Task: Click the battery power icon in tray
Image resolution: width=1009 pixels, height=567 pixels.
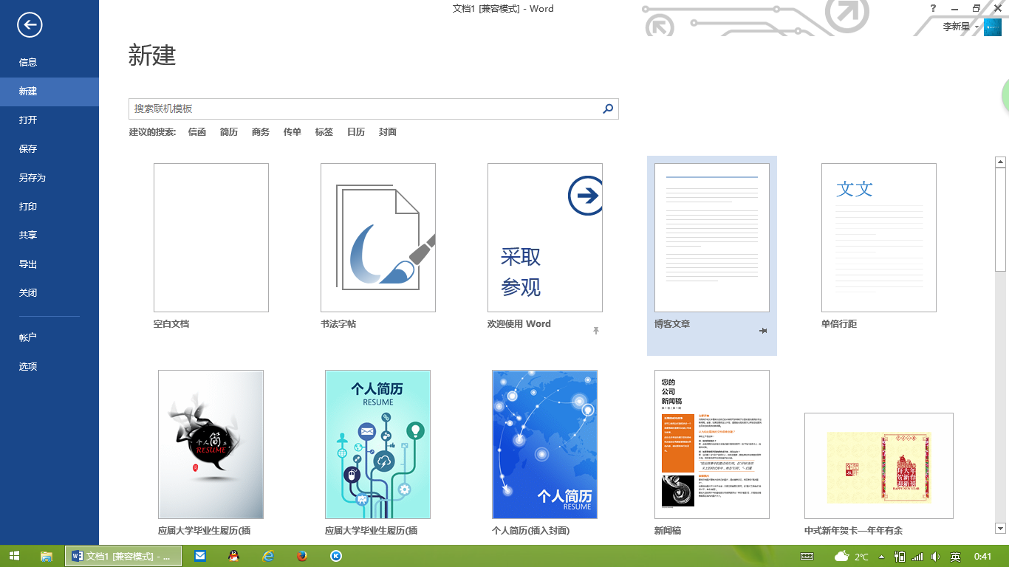Action: [900, 557]
